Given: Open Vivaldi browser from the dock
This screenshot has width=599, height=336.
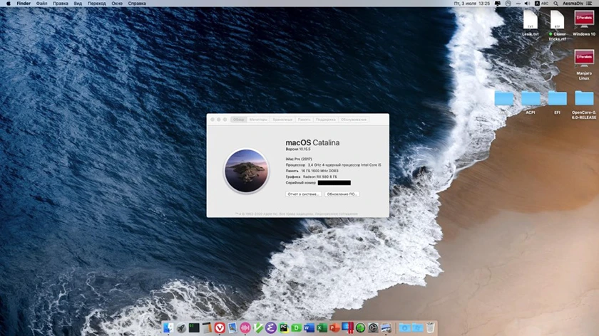Looking at the screenshot, I should [x=220, y=327].
